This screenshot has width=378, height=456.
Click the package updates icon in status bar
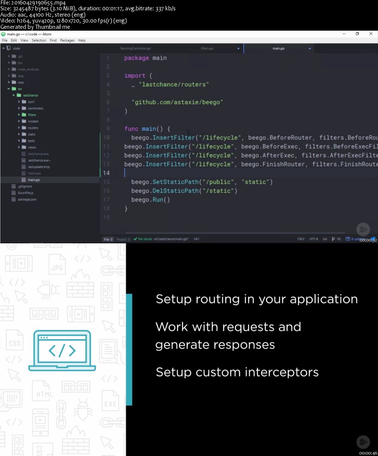(347, 239)
